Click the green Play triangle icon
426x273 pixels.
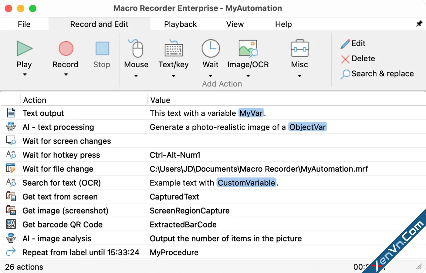pyautogui.click(x=25, y=49)
